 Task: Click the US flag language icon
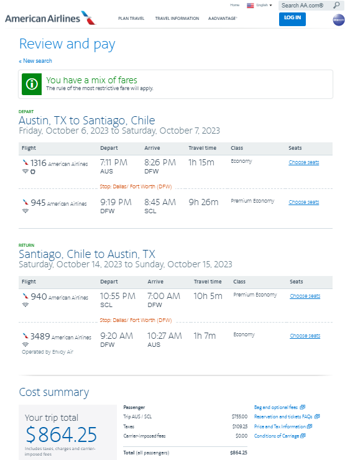tap(251, 5)
